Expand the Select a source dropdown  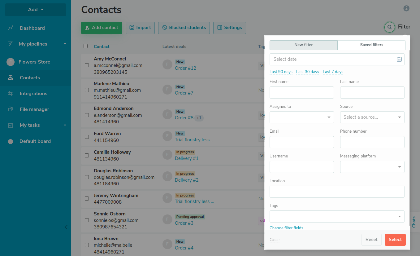click(x=372, y=117)
